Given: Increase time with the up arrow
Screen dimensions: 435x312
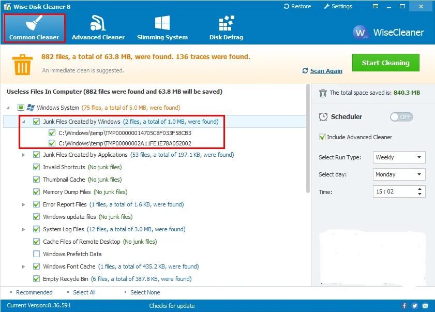Looking at the screenshot, I should click(x=420, y=189).
